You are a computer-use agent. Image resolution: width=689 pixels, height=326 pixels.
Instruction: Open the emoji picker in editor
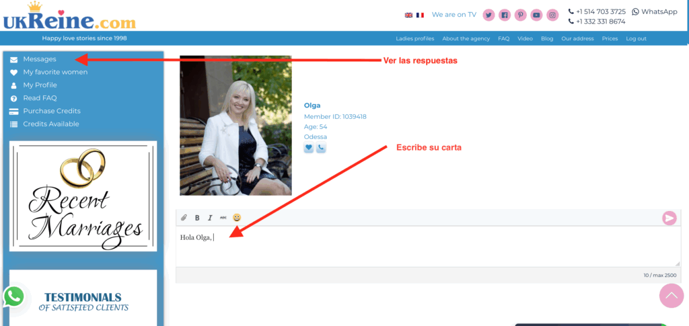tap(237, 217)
